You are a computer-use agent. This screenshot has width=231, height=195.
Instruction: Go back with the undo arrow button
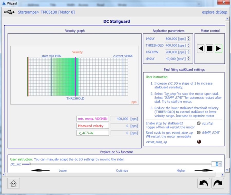coord(204,183)
